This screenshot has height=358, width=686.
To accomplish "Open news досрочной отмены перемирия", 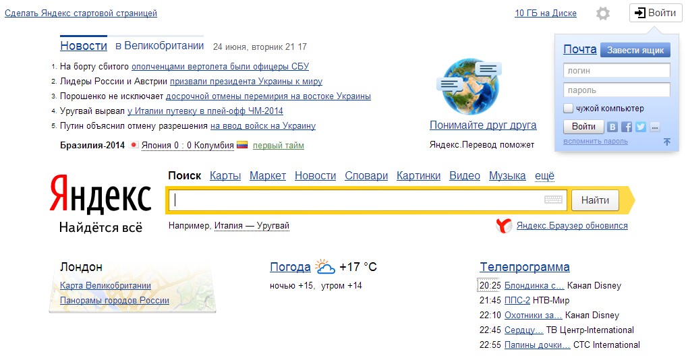I will pyautogui.click(x=268, y=96).
